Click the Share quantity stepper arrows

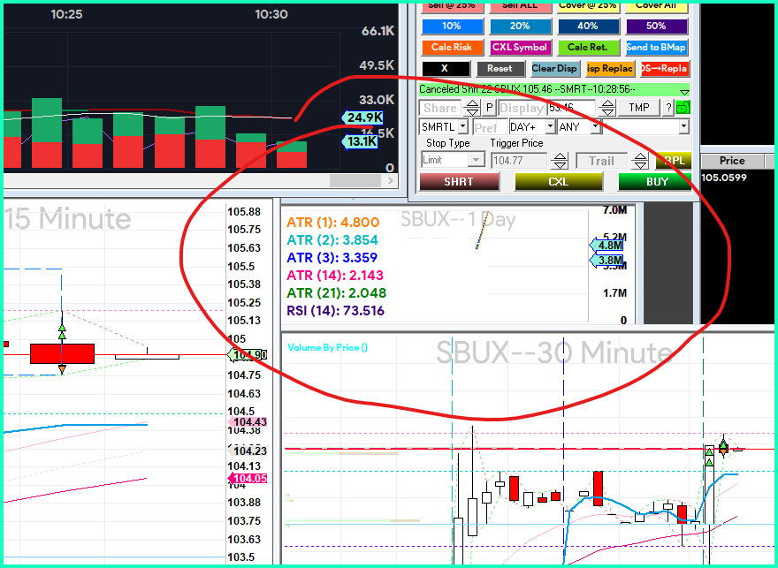pyautogui.click(x=472, y=108)
